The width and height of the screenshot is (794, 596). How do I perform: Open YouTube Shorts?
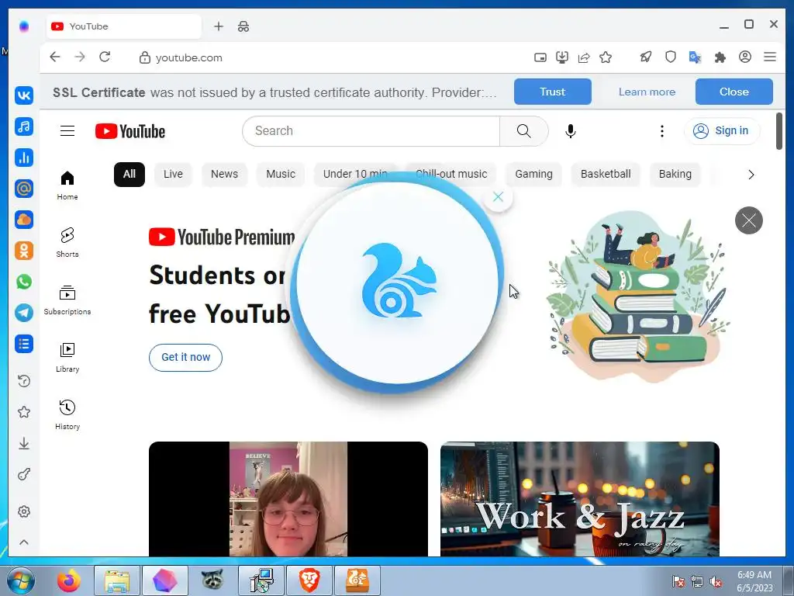[x=67, y=242]
